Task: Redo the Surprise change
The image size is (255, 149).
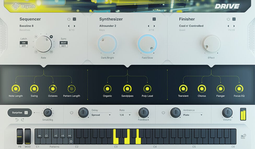Action: [22, 120]
